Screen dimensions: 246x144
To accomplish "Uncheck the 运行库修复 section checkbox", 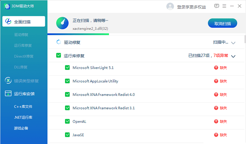I will (x=59, y=55).
